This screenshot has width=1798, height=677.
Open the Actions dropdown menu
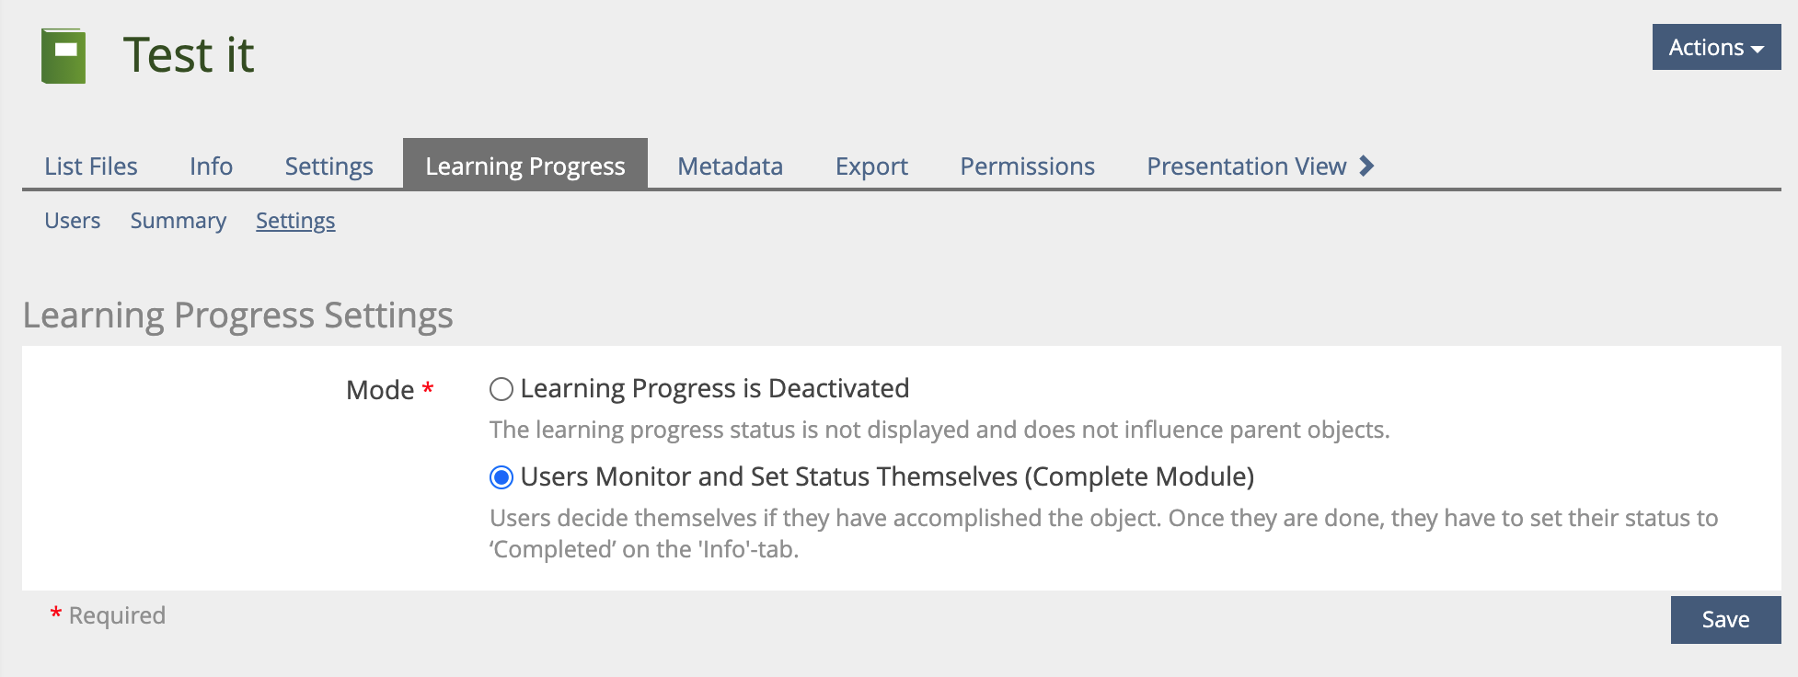point(1715,47)
